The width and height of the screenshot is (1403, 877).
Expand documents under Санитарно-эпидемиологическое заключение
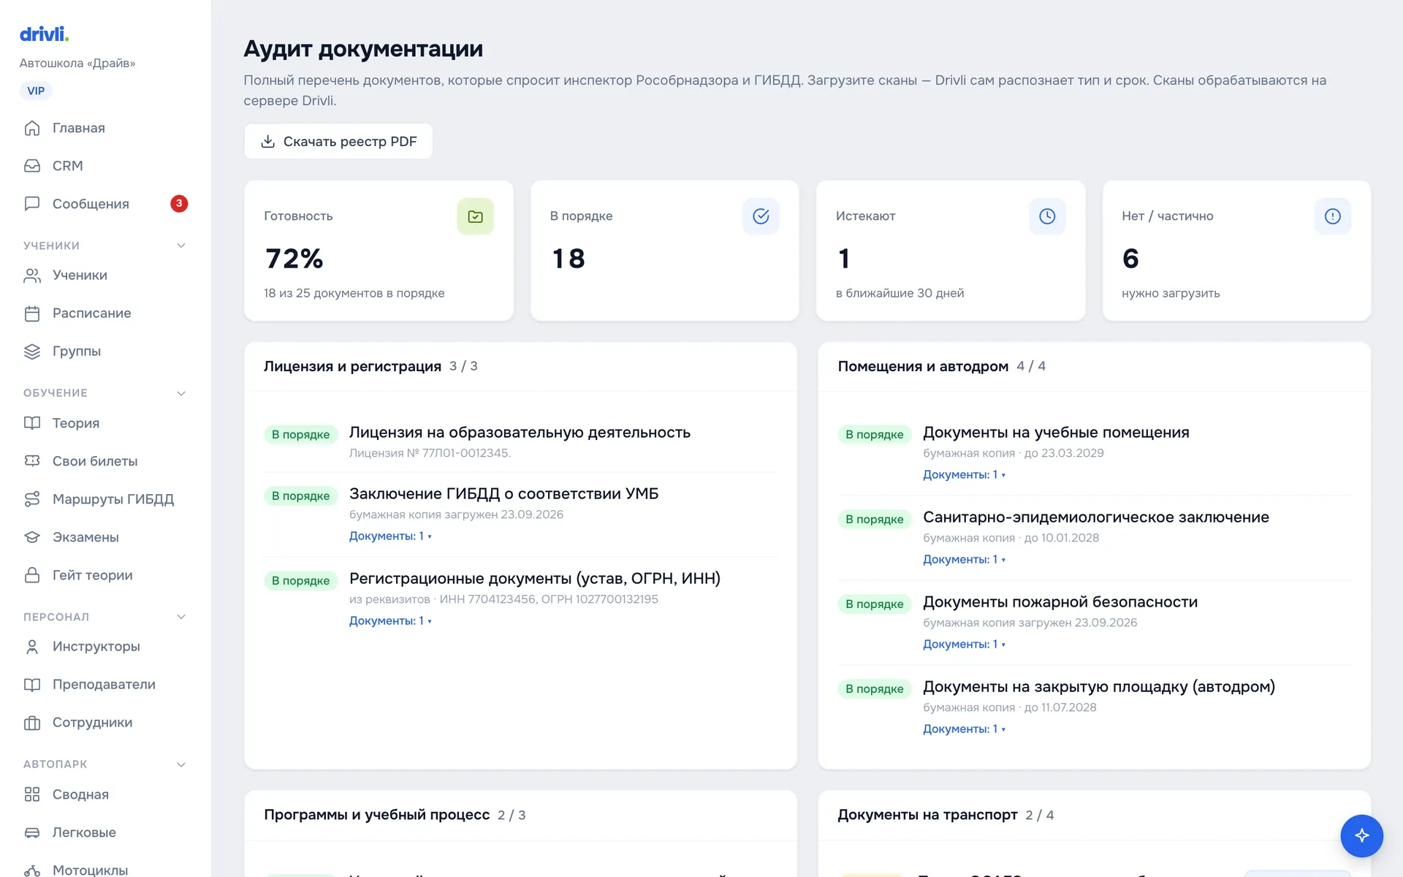click(964, 559)
